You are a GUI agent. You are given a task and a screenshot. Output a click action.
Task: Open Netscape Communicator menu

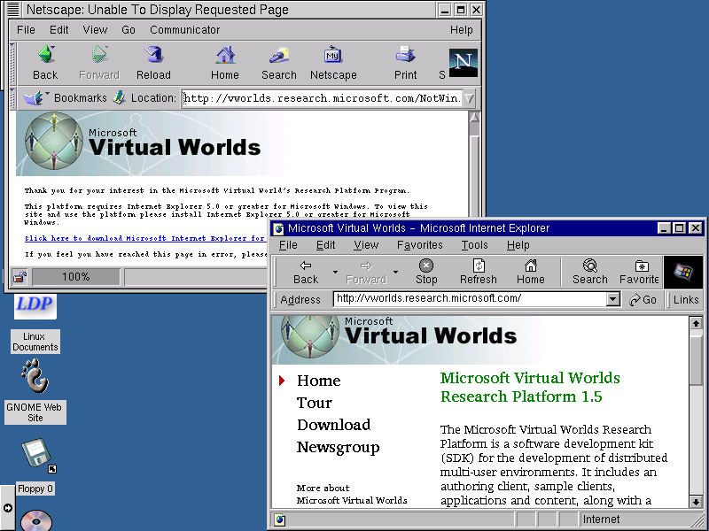[184, 30]
